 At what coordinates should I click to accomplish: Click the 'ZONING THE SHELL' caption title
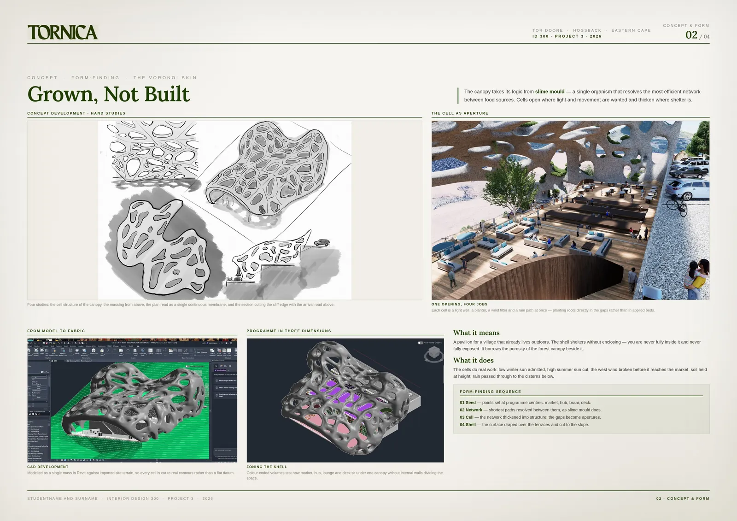pyautogui.click(x=267, y=467)
